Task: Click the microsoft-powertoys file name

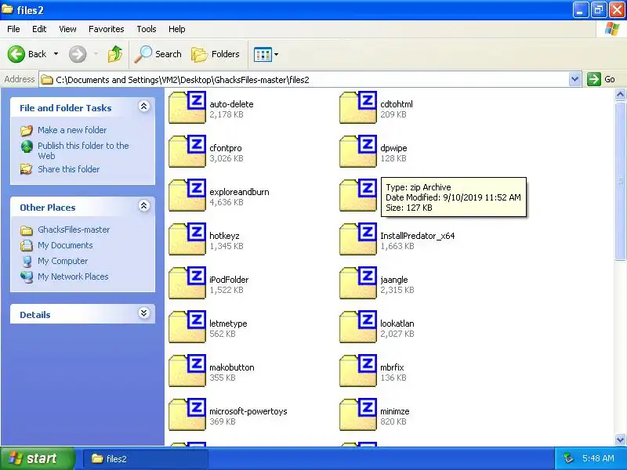Action: (248, 411)
